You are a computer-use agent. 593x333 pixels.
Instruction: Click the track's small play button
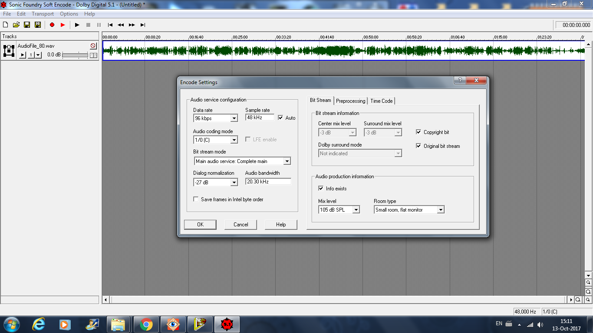23,55
